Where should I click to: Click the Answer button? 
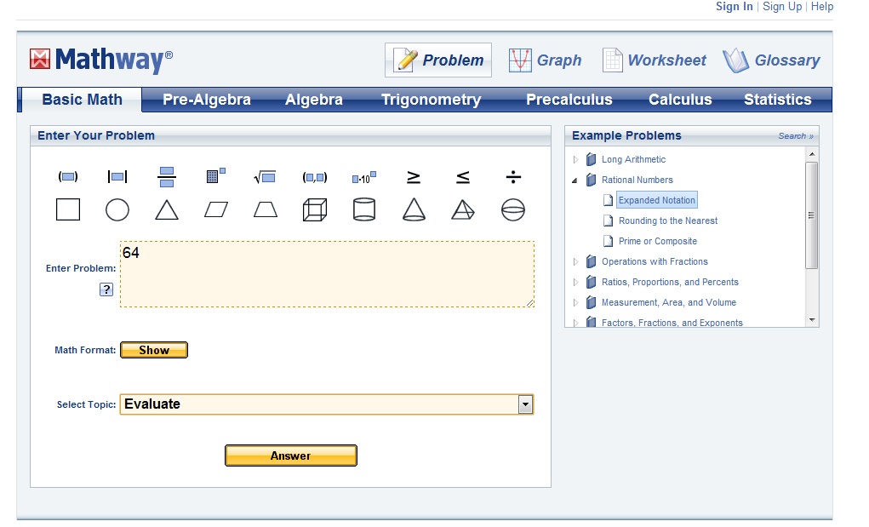(x=291, y=455)
